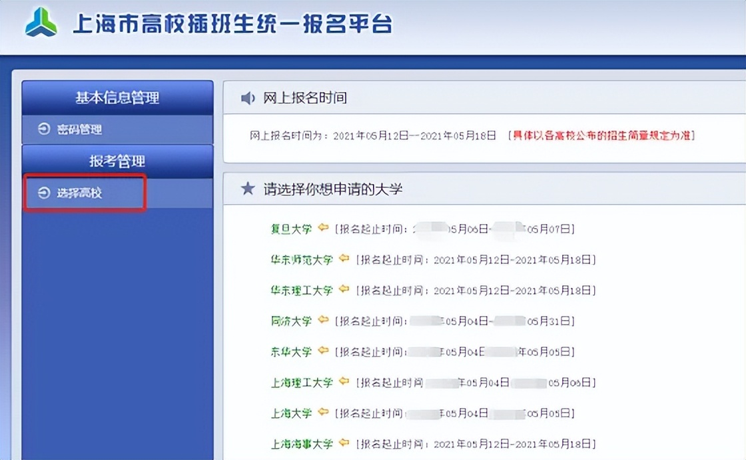Choose 复旦大学 from the university list
The width and height of the screenshot is (746, 460).
pyautogui.click(x=291, y=229)
